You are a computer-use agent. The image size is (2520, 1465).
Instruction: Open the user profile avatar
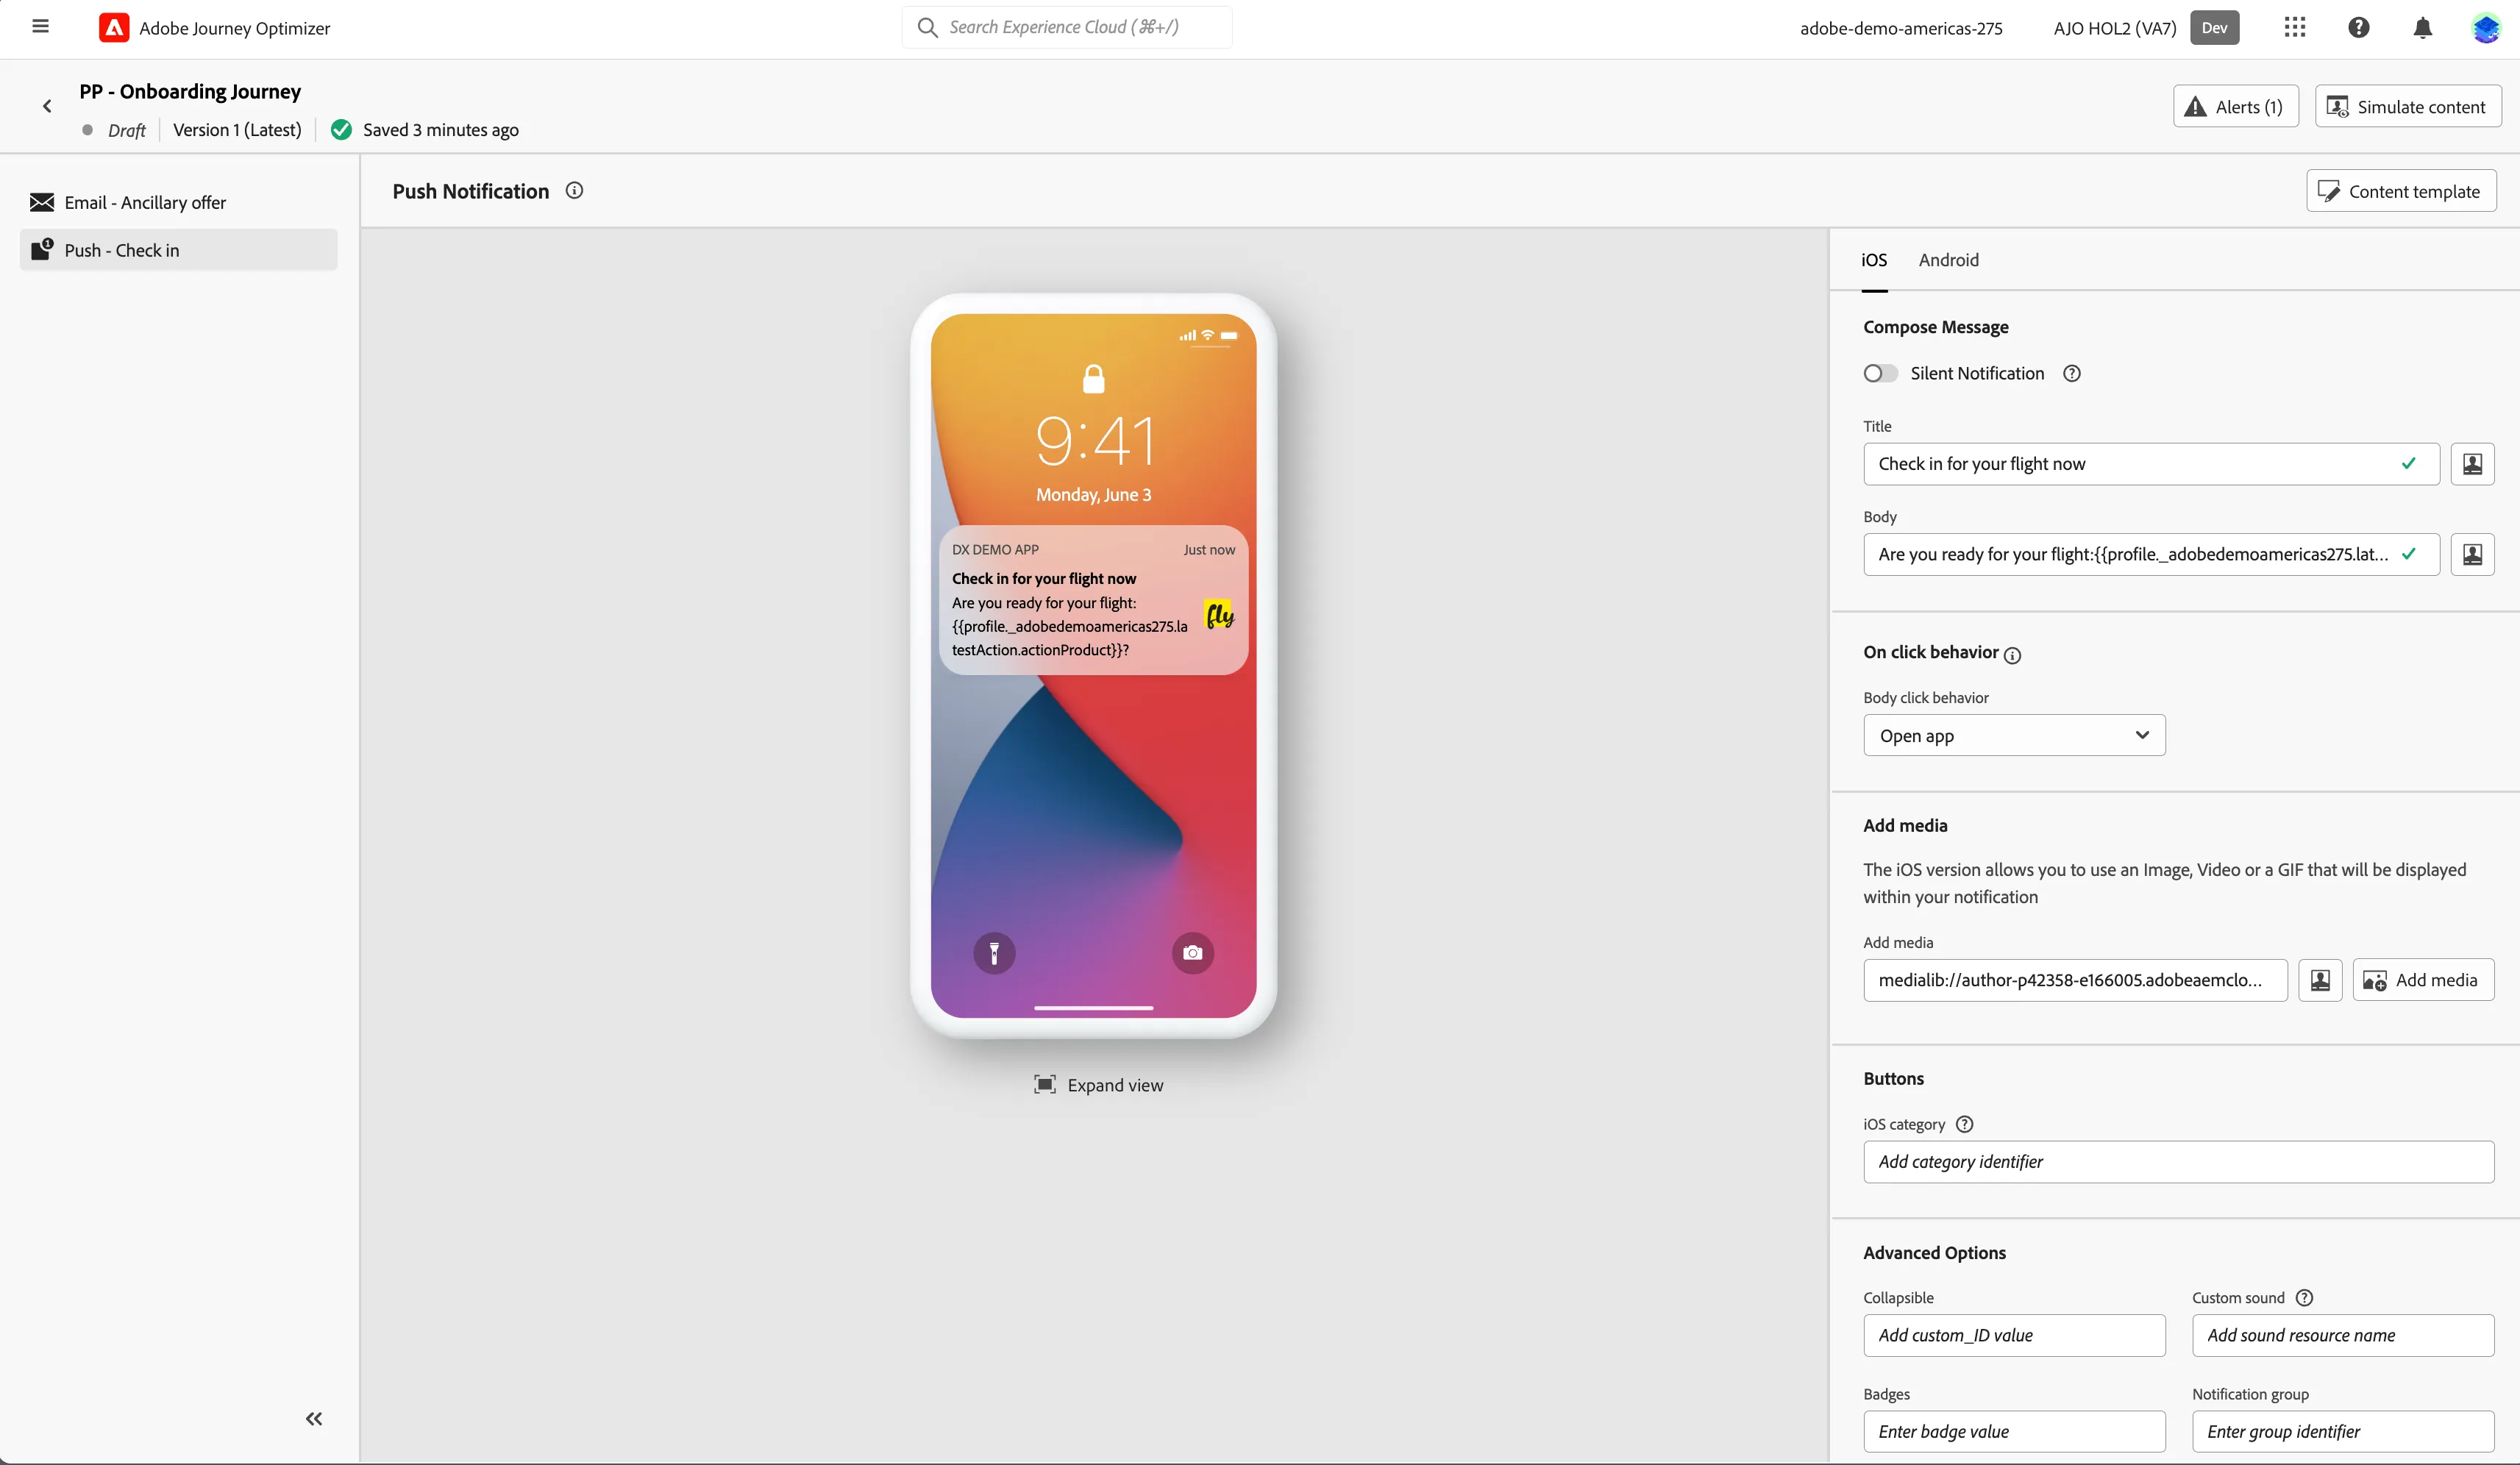[2485, 28]
